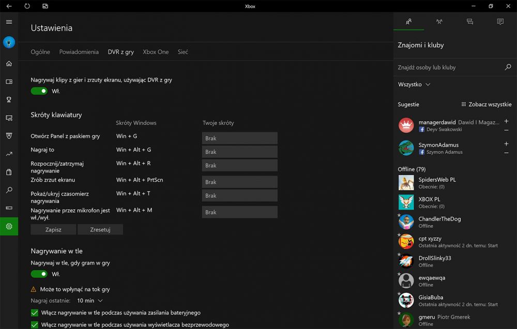Click the refresh icon in title bar
Image resolution: width=517 pixels, height=329 pixels.
click(x=27, y=6)
